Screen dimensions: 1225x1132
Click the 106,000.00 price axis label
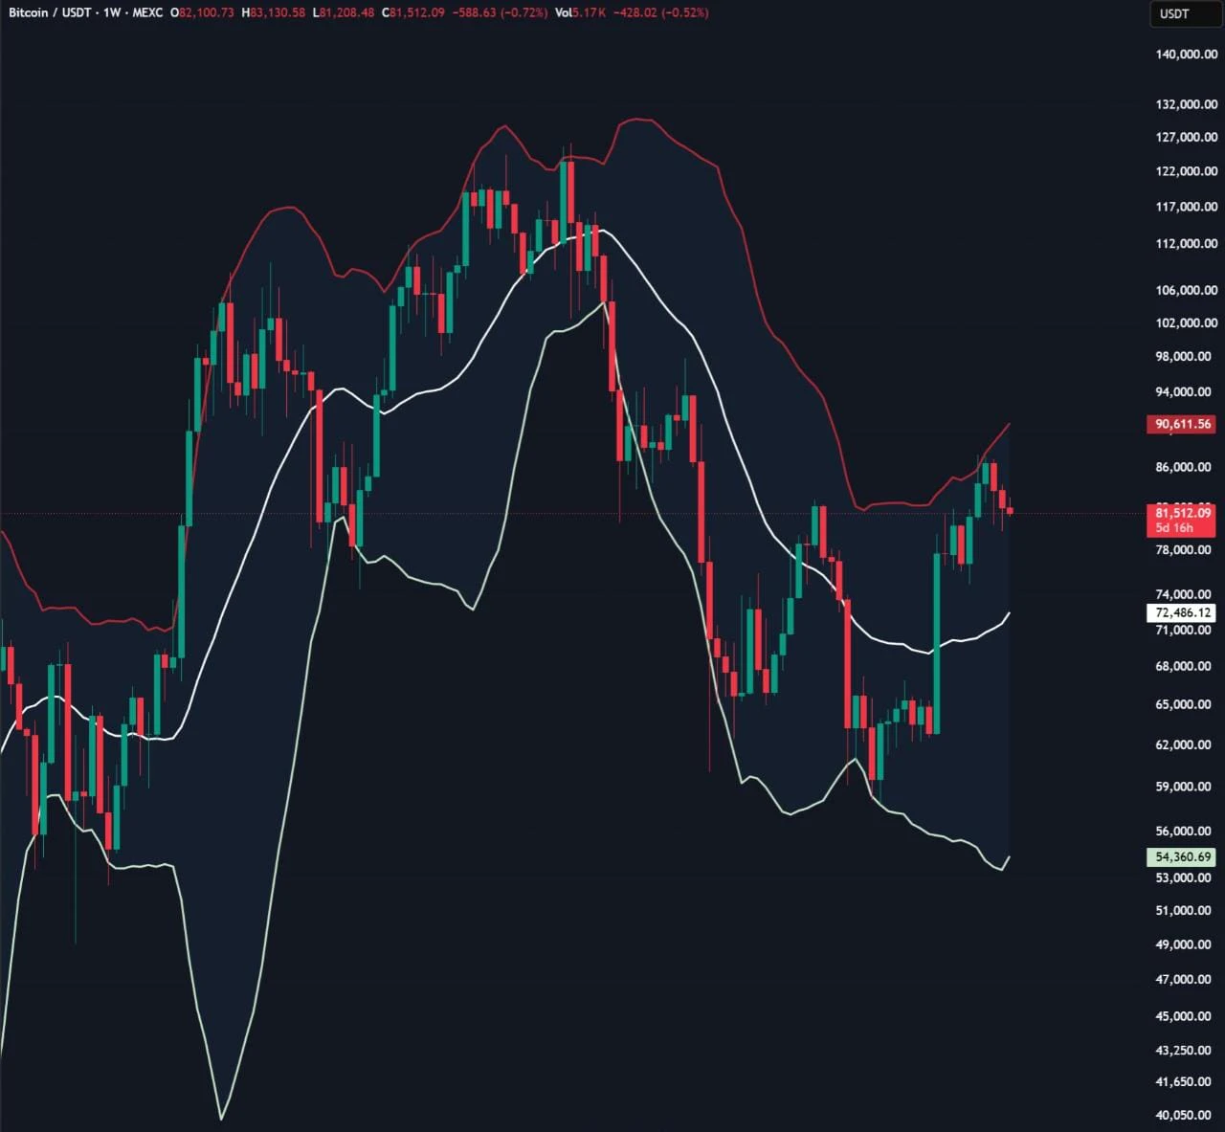1187,290
